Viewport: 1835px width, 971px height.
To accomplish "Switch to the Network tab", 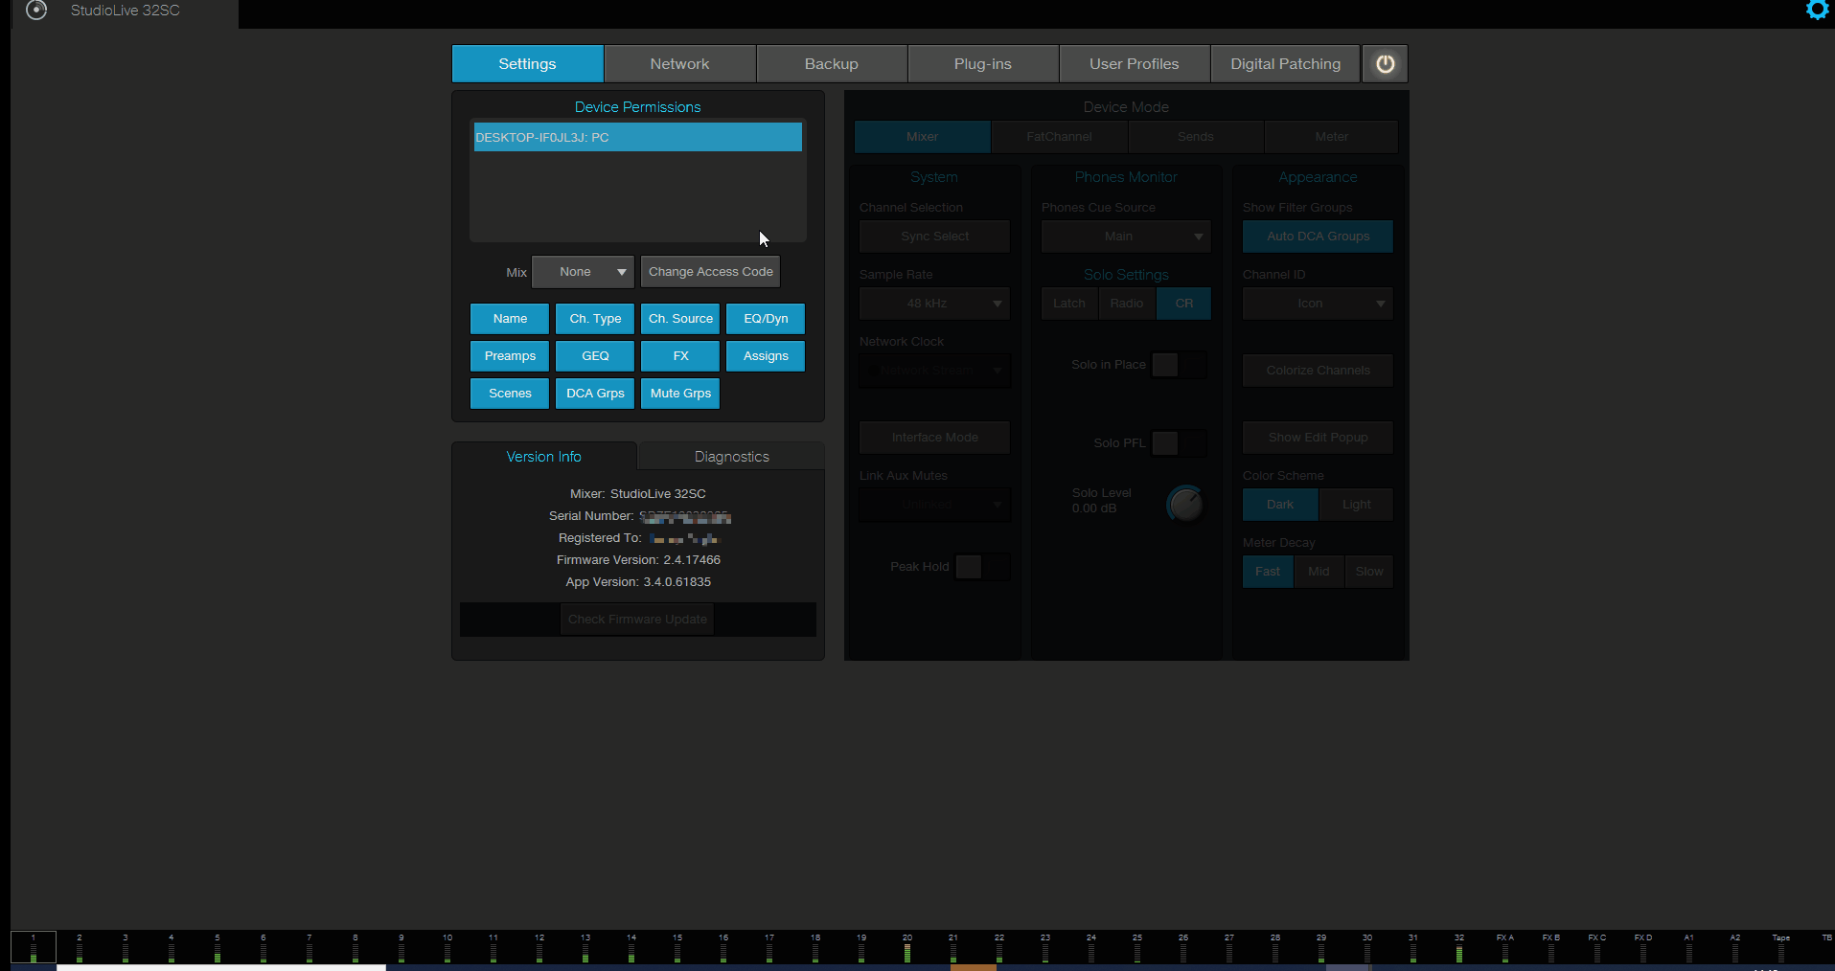I will pos(679,64).
